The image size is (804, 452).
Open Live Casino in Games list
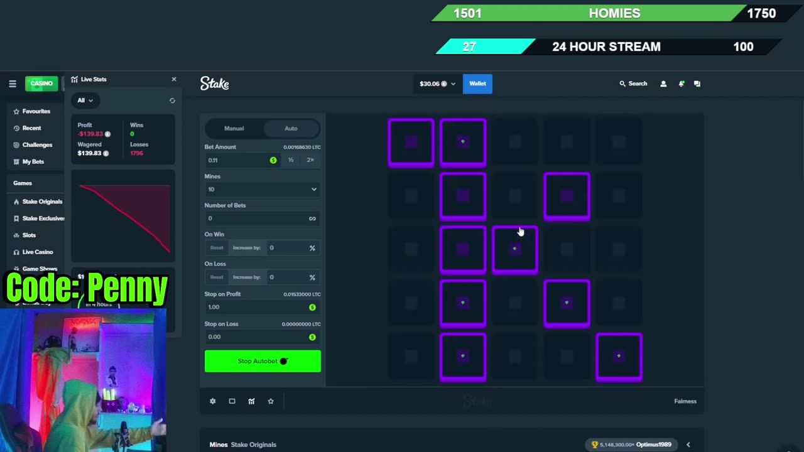38,252
